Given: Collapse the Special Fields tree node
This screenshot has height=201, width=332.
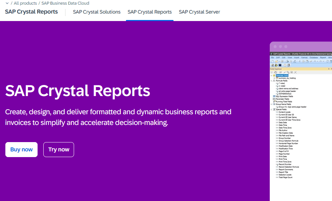Looking at the screenshot, I should [271, 109].
